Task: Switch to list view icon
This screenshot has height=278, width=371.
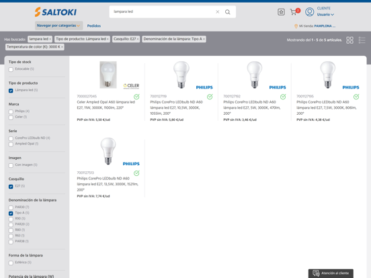Action: point(362,40)
